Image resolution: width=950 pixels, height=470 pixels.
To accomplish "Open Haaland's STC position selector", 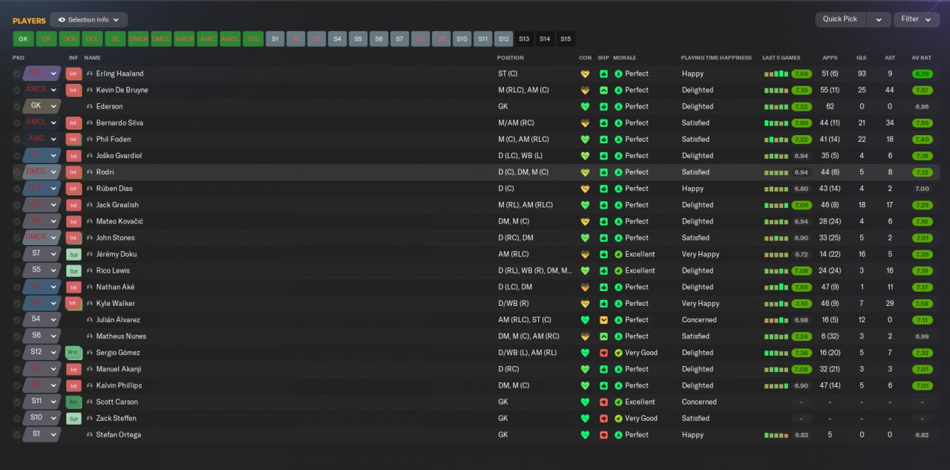I will 42,74.
